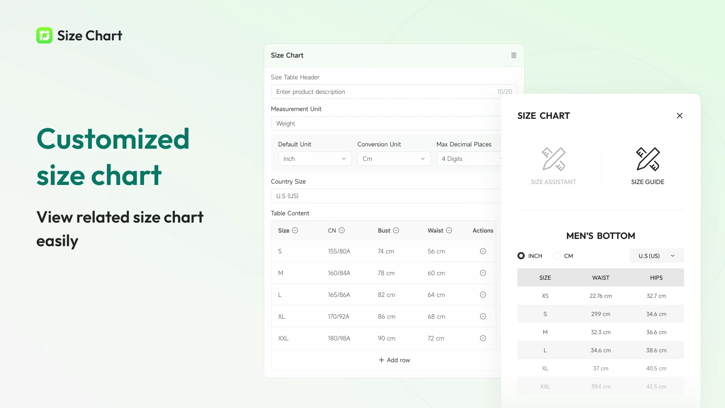Delete row M with its minus action icon

(483, 273)
